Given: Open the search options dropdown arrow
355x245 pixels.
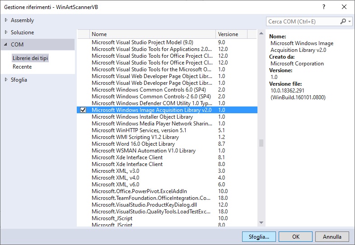Looking at the screenshot, I should [350, 22].
